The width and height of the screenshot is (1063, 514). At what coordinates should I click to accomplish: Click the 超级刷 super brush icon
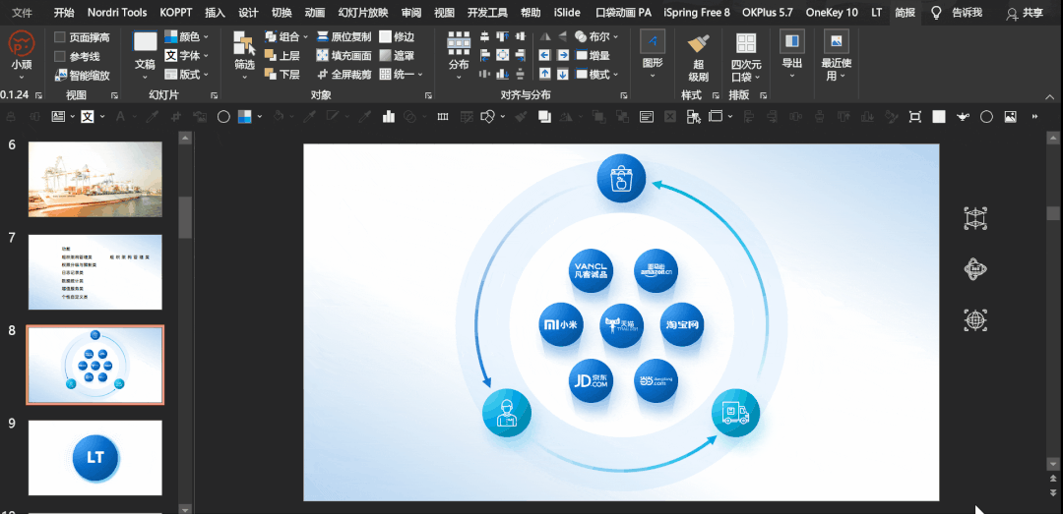pyautogui.click(x=698, y=44)
